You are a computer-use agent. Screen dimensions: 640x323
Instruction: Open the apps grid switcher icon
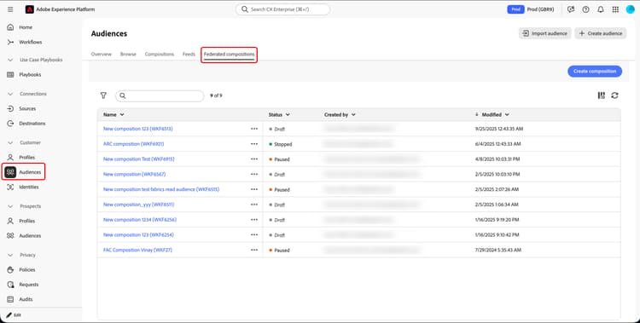coord(615,9)
